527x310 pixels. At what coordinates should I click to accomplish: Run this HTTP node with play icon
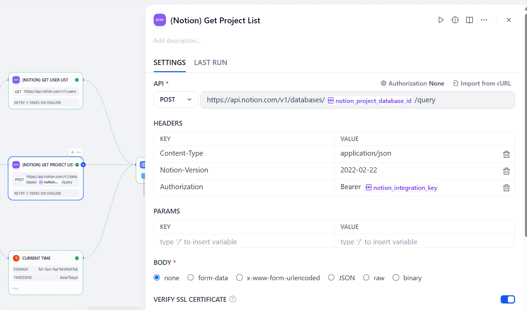point(441,20)
